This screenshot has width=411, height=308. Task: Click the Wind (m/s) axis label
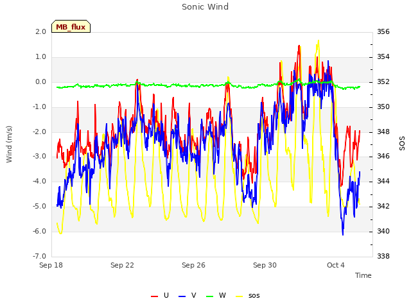(9, 144)
